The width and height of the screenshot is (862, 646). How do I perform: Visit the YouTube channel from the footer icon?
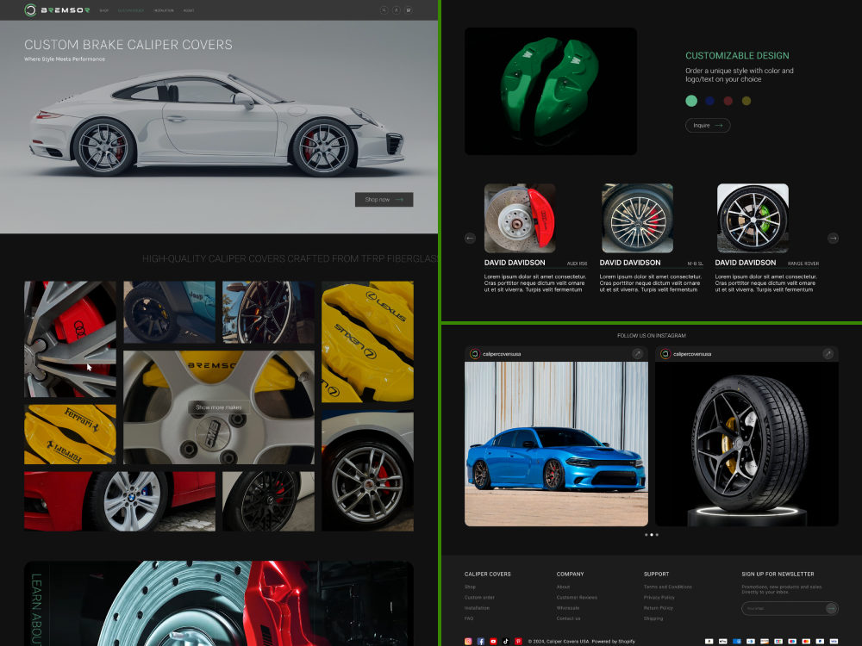click(x=493, y=641)
